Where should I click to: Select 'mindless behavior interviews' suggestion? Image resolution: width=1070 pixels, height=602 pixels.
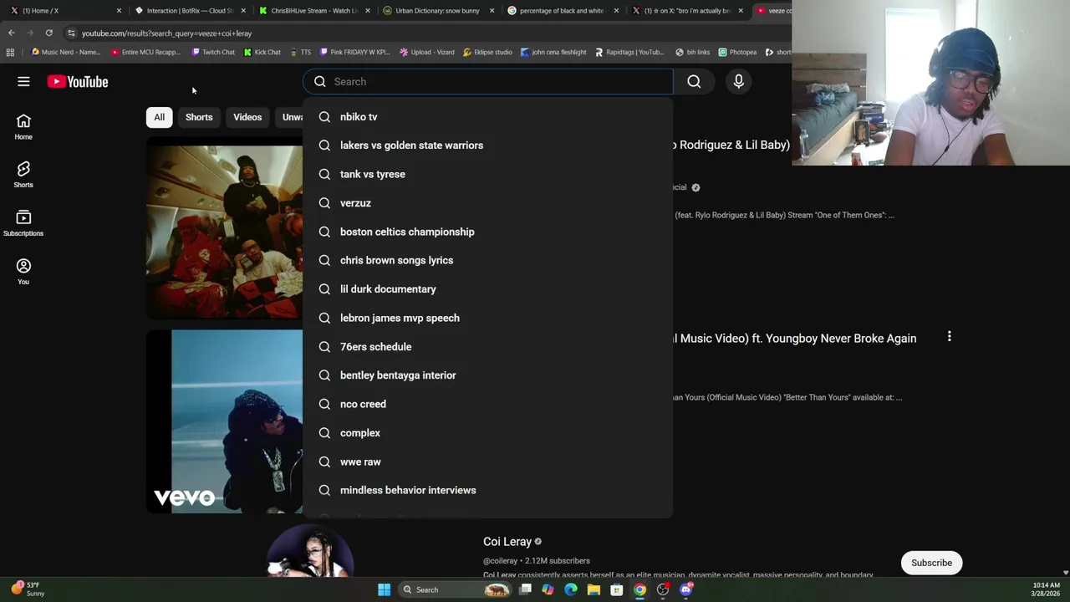488,490
